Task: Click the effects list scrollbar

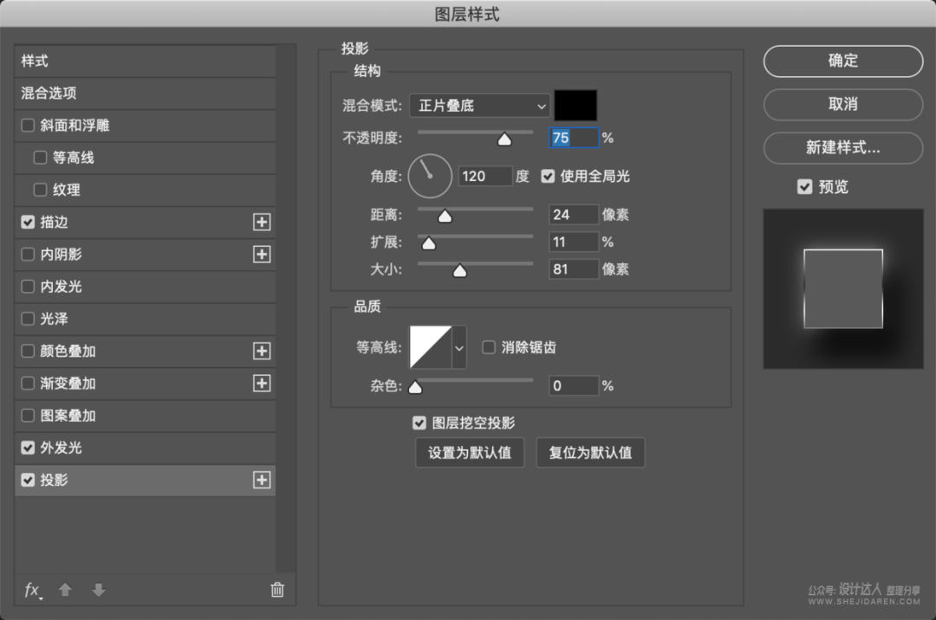Action: (x=286, y=308)
